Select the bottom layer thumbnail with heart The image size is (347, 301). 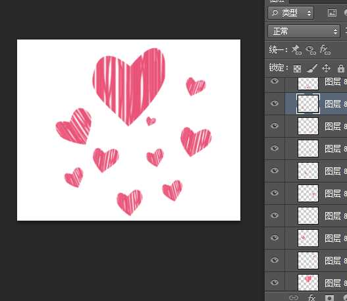(308, 283)
